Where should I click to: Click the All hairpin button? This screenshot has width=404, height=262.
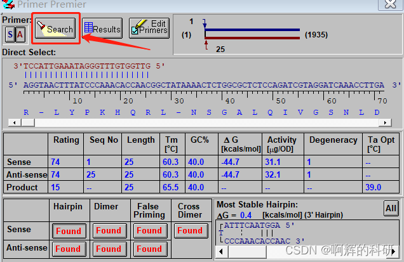(x=391, y=208)
